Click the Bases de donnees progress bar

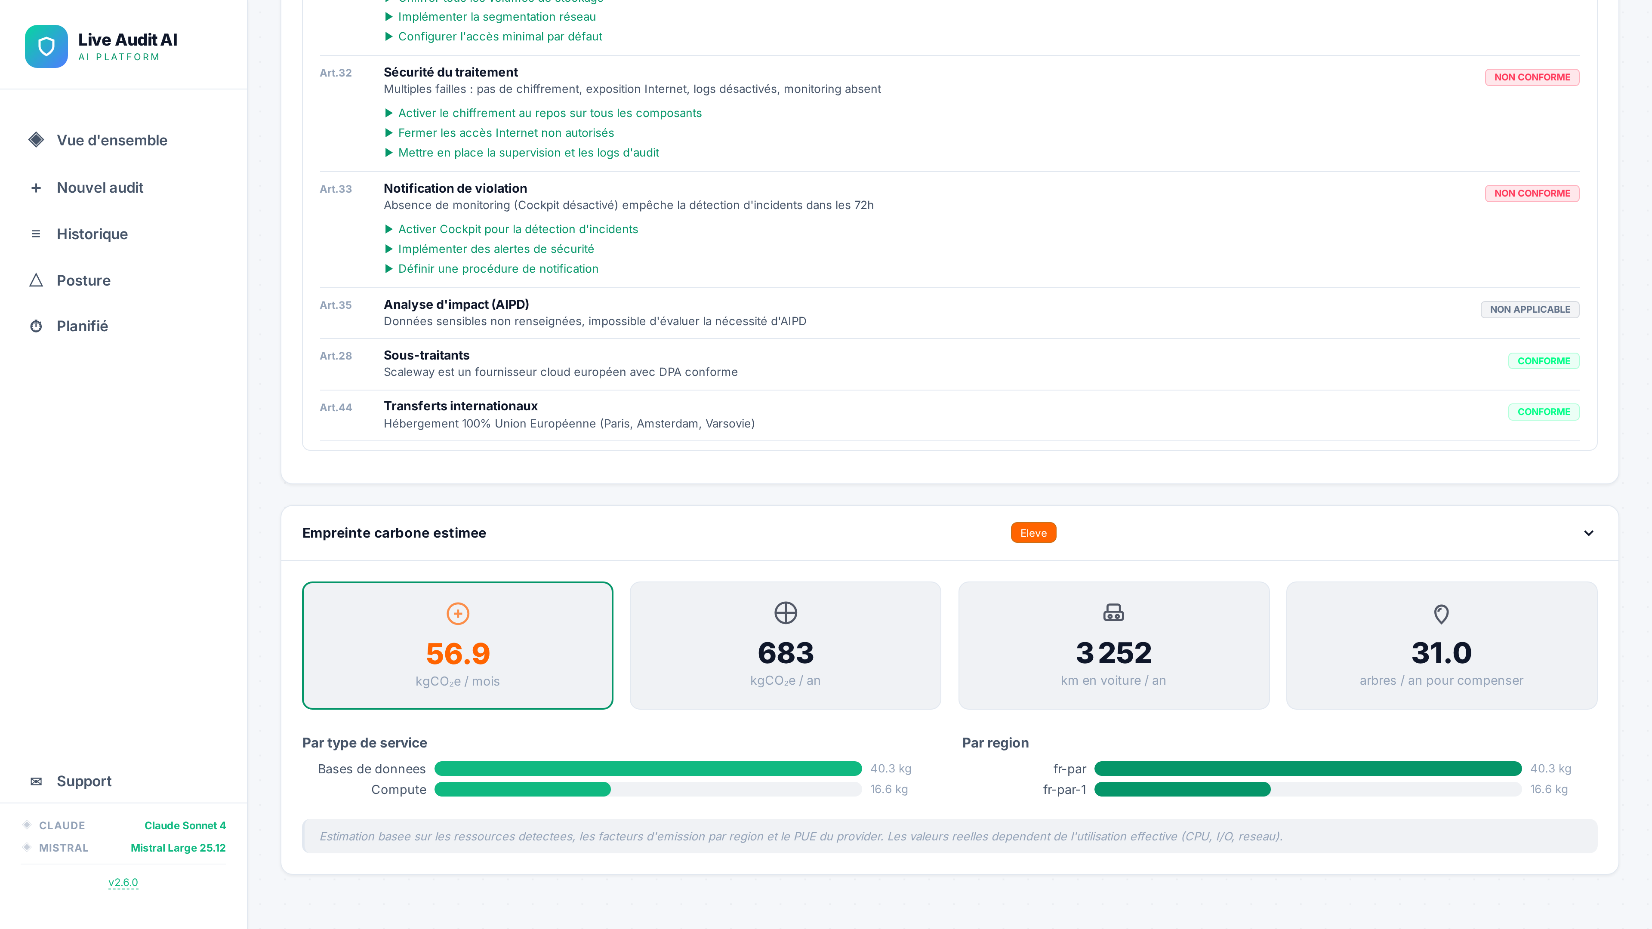(x=648, y=768)
